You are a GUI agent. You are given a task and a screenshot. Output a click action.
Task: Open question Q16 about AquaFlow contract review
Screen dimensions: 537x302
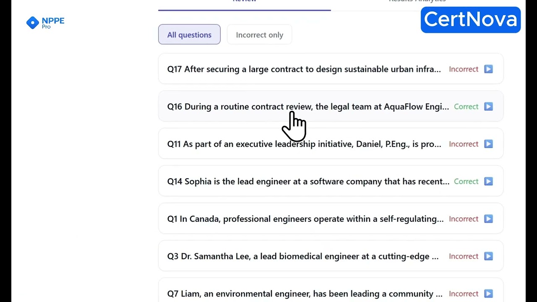tap(331, 106)
